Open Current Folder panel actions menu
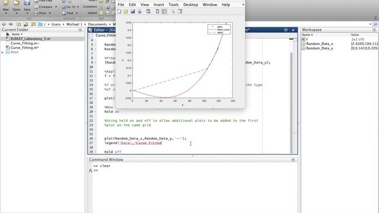The height and width of the screenshot is (213, 379). click(80, 30)
